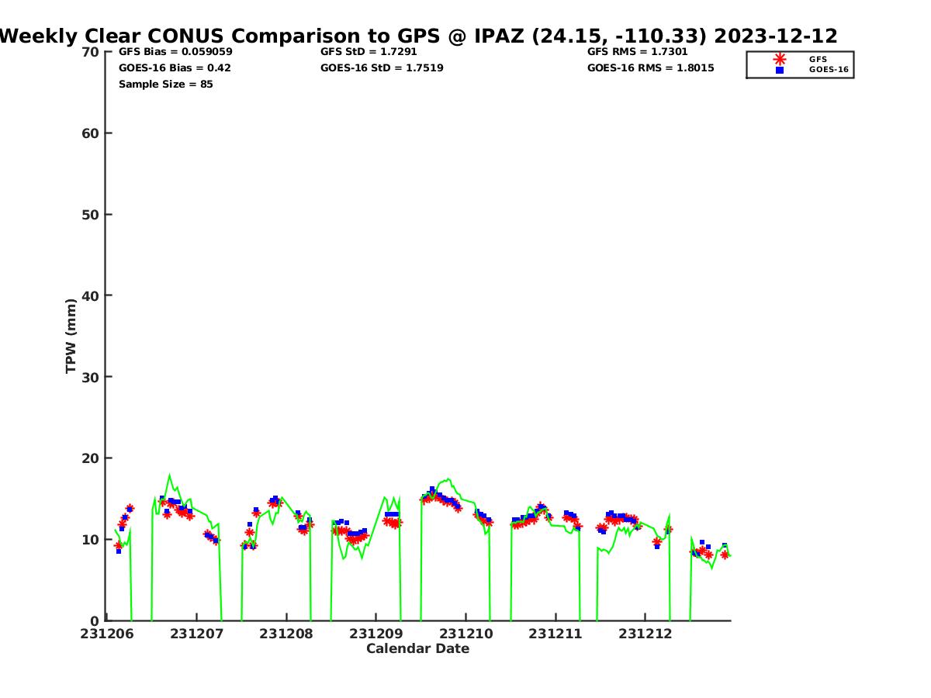Click the GOES-16 Bias = 0.42 statistic
This screenshot has width=931, height=698.
[175, 68]
